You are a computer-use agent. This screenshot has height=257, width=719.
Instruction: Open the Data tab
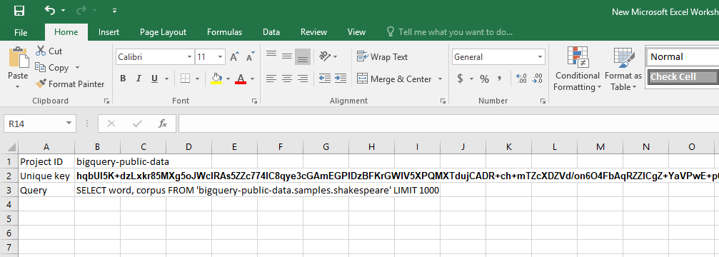click(271, 32)
